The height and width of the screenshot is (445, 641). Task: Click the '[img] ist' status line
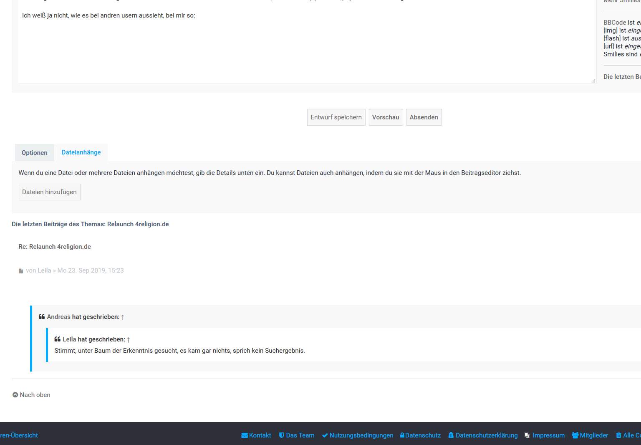622,30
